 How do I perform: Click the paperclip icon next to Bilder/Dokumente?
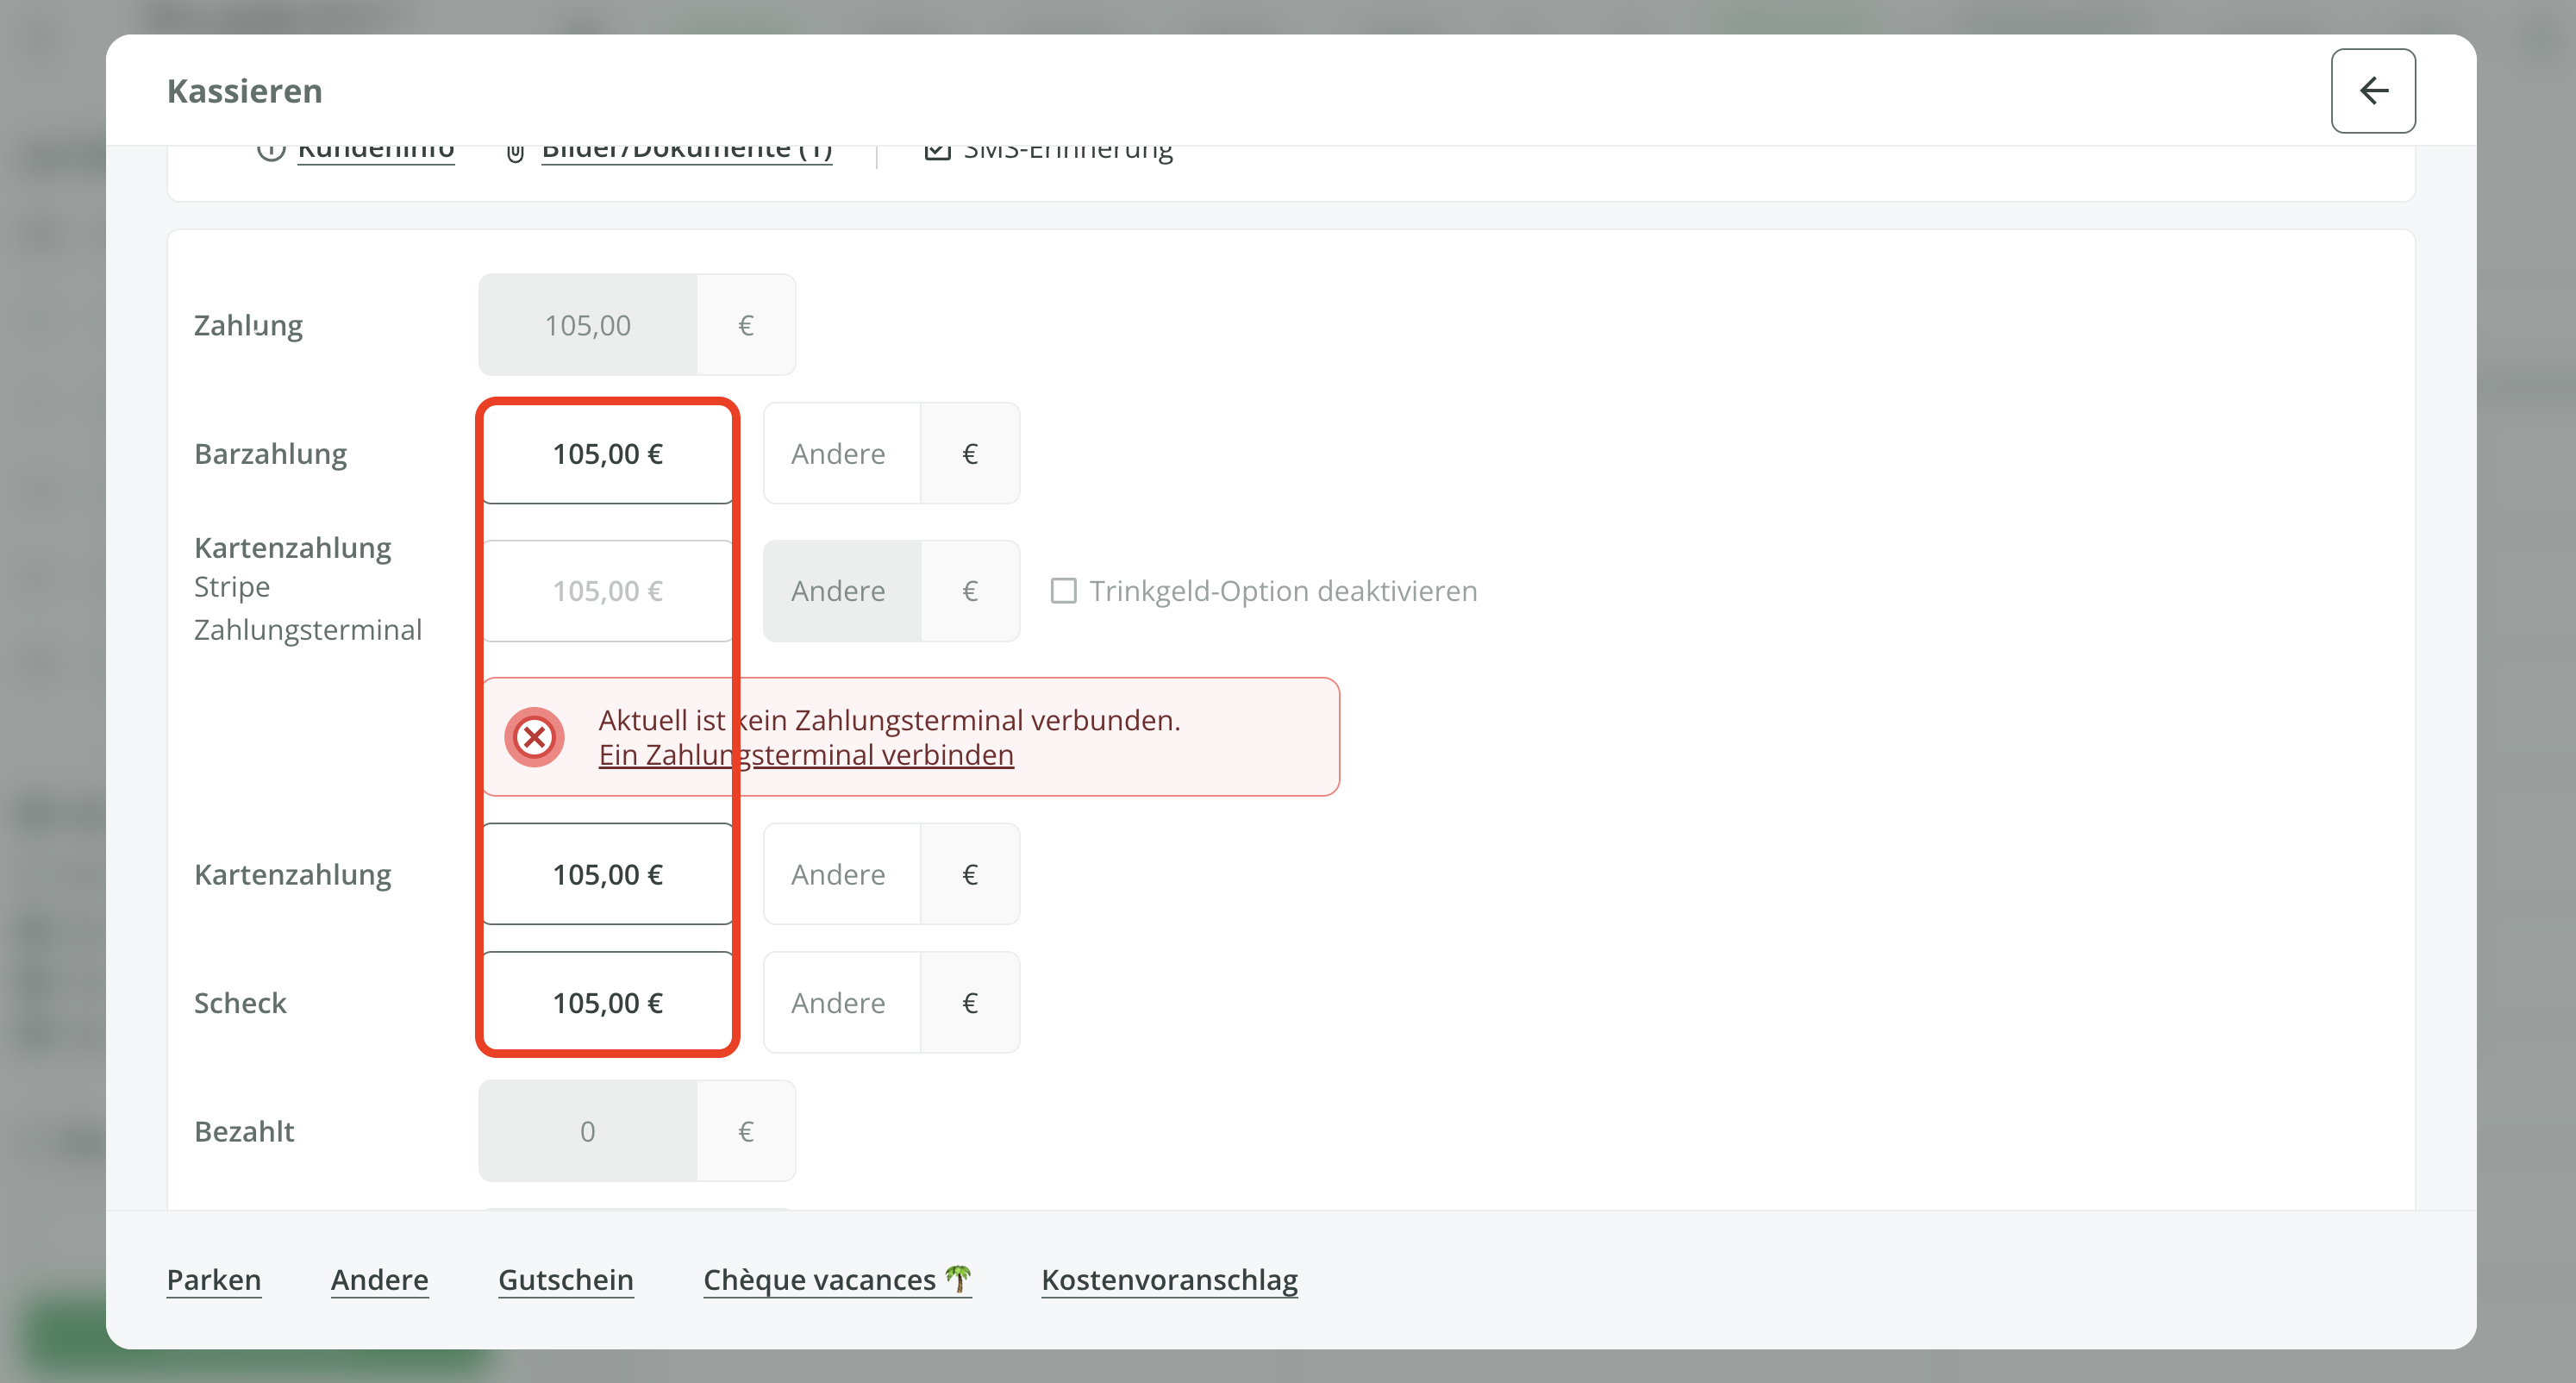[x=515, y=153]
